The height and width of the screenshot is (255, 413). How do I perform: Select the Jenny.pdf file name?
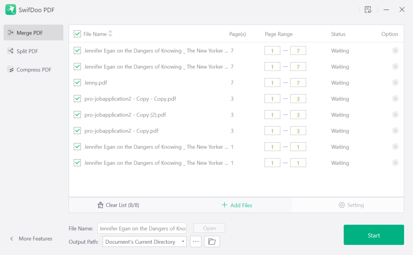pyautogui.click(x=96, y=83)
